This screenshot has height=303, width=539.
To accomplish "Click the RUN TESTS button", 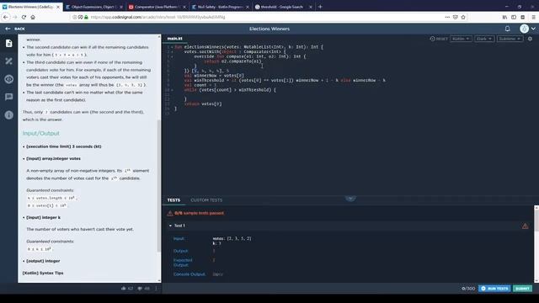I will pos(494,289).
